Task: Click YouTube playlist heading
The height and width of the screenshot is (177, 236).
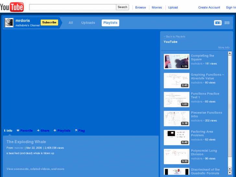Action: 170,42
